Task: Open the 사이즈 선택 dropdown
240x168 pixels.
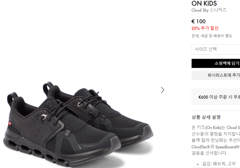Action: (x=216, y=49)
